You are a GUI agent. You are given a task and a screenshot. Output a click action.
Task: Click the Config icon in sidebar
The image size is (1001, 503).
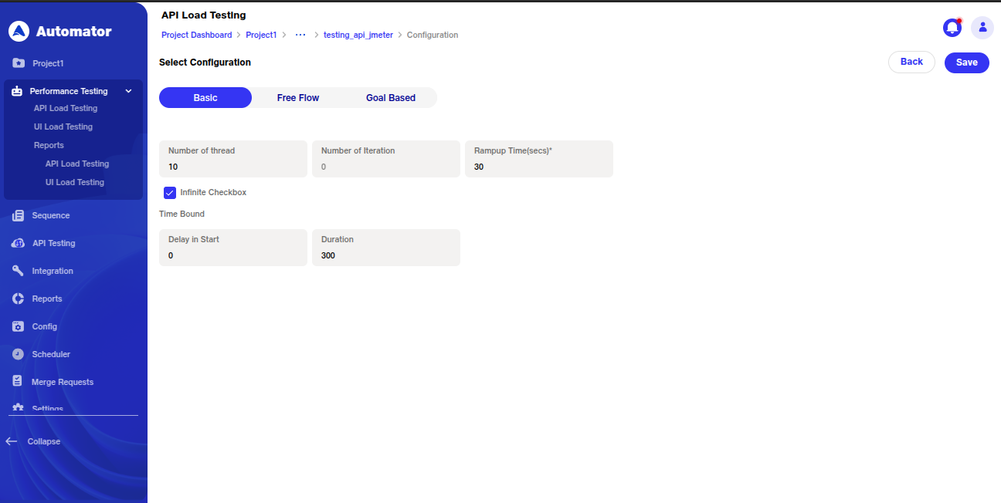[x=19, y=326]
